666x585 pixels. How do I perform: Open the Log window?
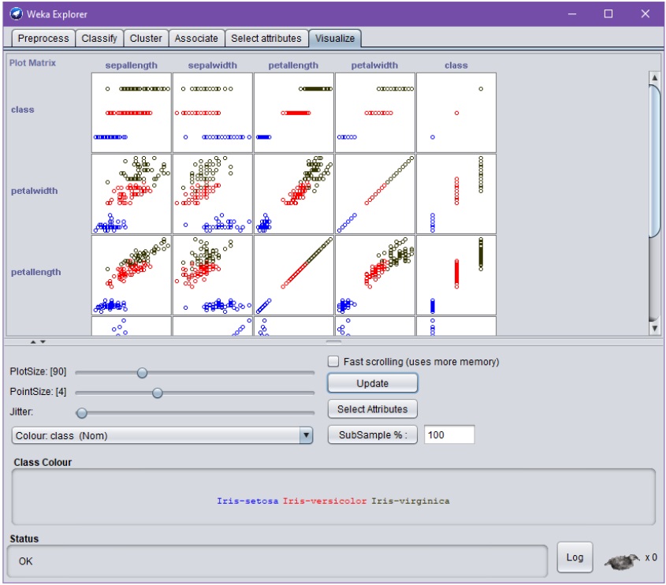(x=575, y=557)
